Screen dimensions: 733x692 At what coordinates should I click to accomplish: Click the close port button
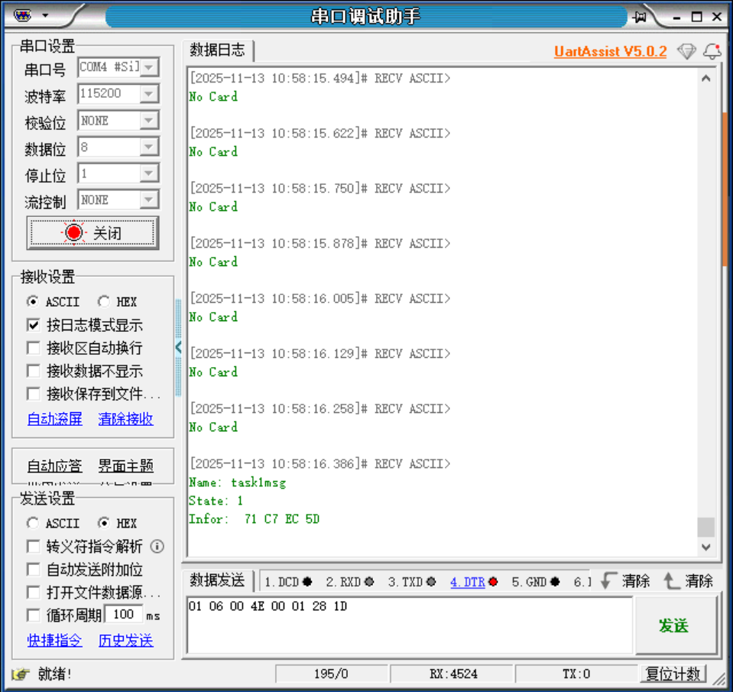tap(92, 233)
